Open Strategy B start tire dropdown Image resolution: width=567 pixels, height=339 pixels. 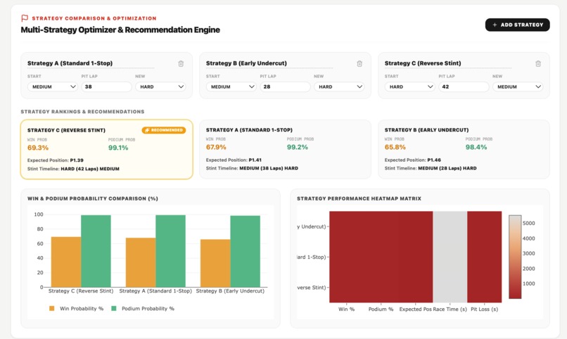231,87
